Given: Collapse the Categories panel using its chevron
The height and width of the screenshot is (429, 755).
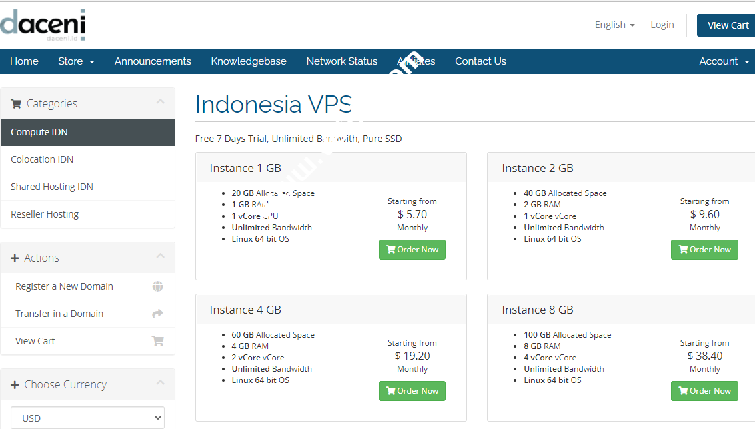Looking at the screenshot, I should 160,103.
